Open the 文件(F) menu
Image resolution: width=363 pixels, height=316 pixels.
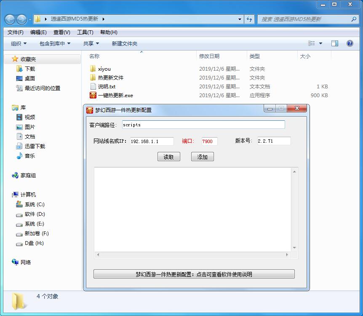(16, 32)
